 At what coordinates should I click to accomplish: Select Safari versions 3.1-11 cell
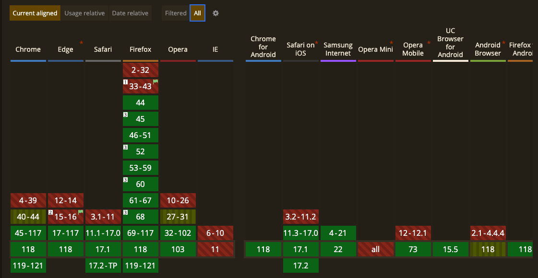pos(103,217)
